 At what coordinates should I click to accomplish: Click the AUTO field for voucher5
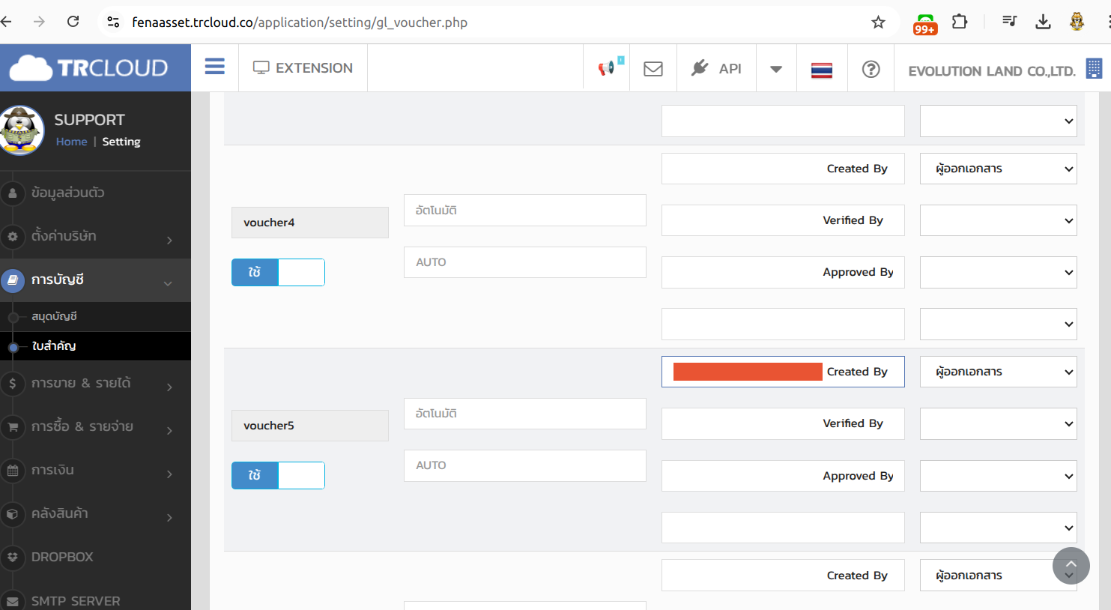pos(525,465)
